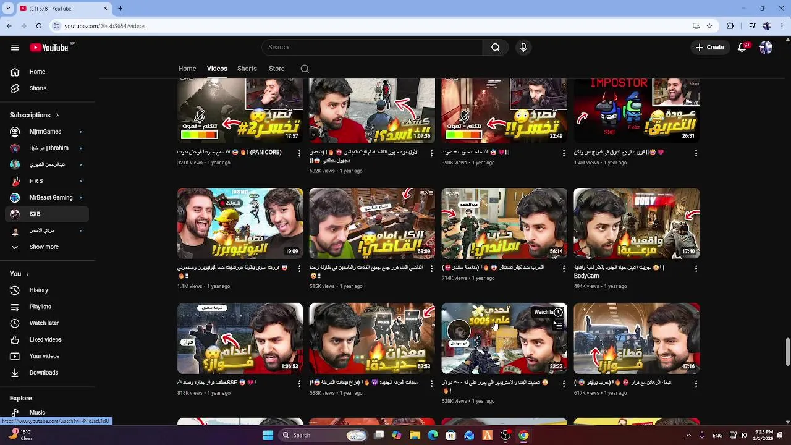Open the 58:09 courtroom video thumbnail
This screenshot has width=791, height=445.
coord(372,223)
